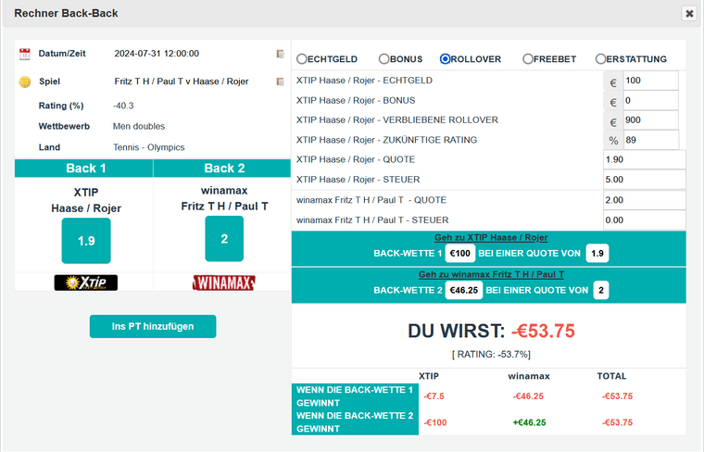Viewport: 704px width, 452px height.
Task: Click the RATING: -53.7% text
Action: pyautogui.click(x=491, y=355)
